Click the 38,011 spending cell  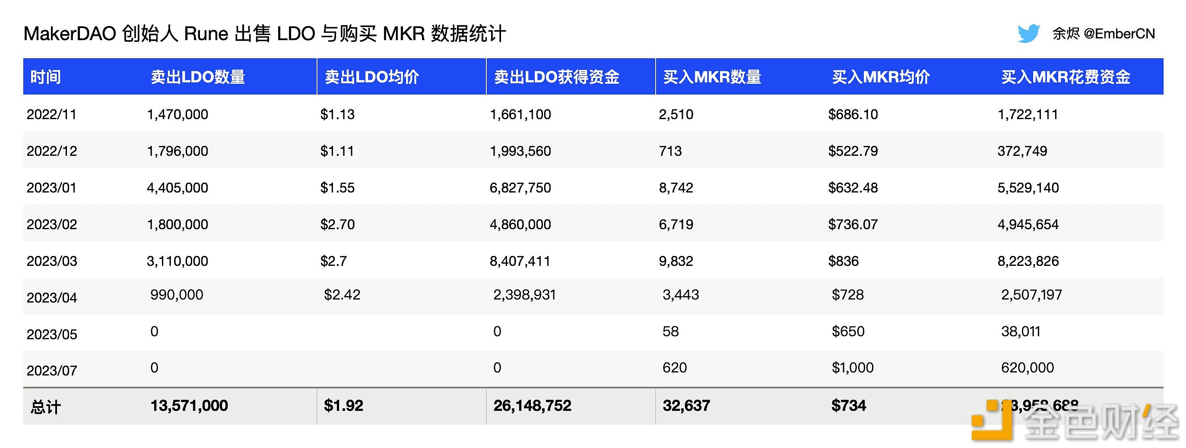coord(1021,331)
